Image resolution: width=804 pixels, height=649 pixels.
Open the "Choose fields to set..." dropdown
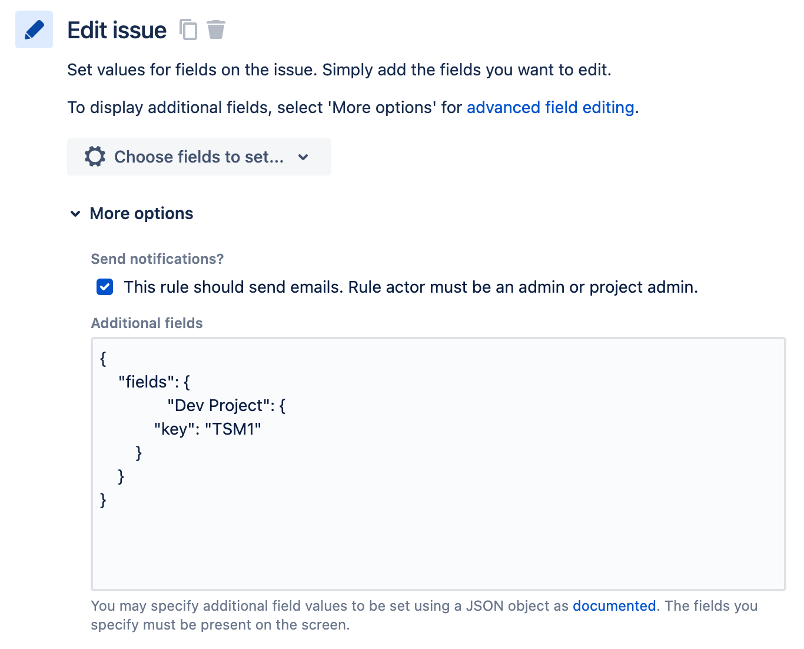[x=199, y=157]
